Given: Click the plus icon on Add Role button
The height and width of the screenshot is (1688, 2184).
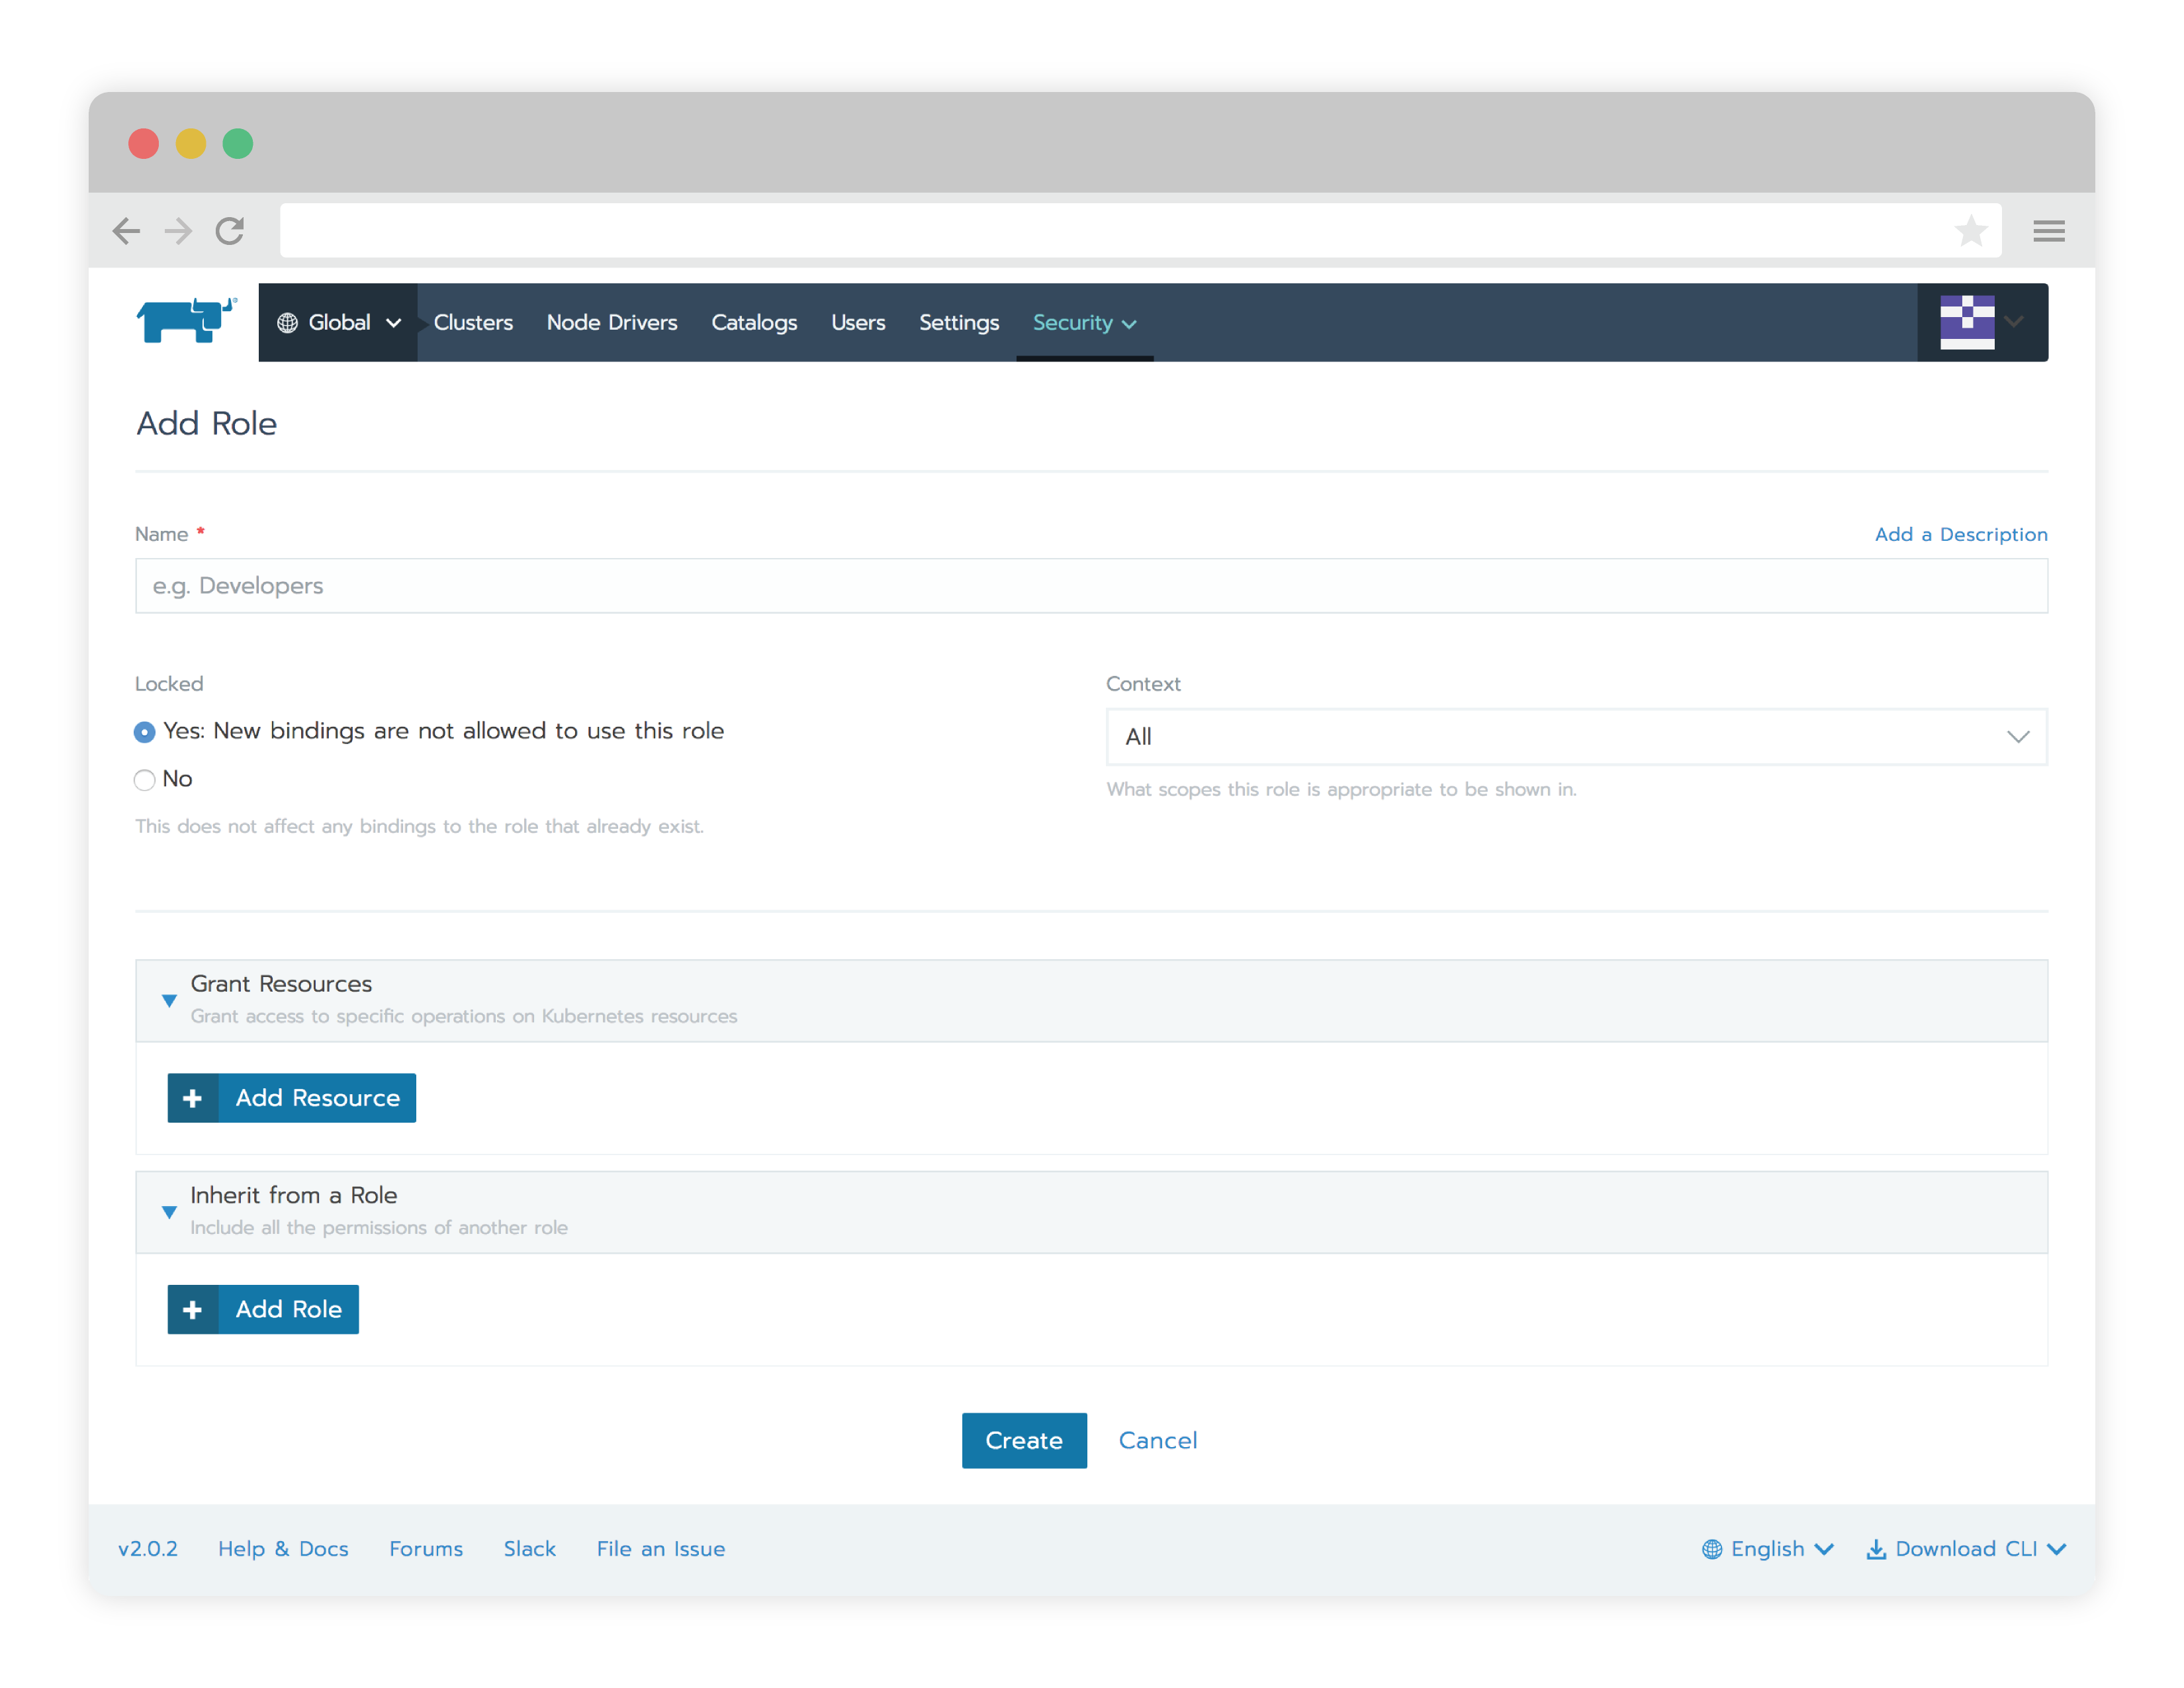Looking at the screenshot, I should click(x=193, y=1309).
